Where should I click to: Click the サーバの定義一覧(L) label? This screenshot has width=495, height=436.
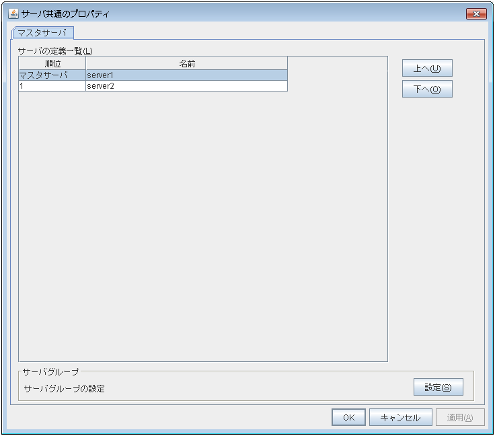click(x=55, y=50)
